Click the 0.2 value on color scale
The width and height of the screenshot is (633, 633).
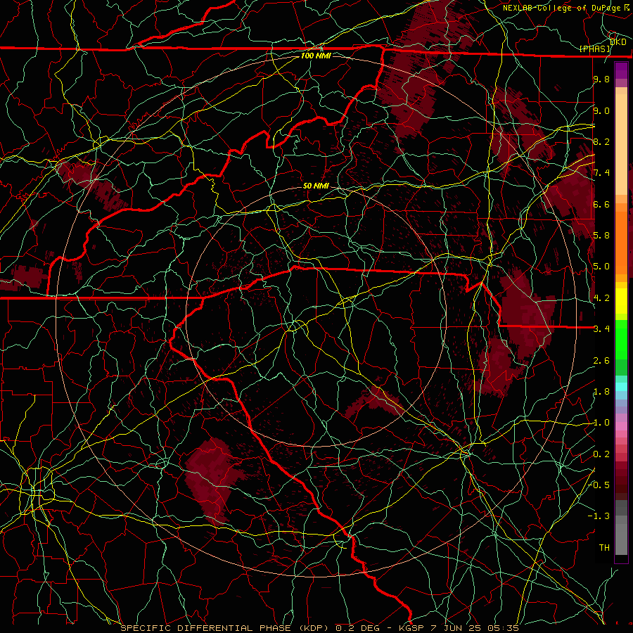pyautogui.click(x=601, y=454)
